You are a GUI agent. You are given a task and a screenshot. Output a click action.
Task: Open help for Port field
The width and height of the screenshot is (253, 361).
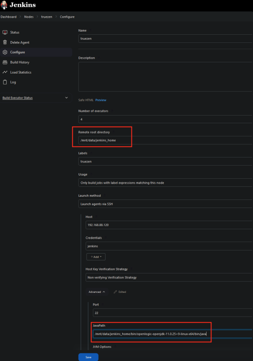[102, 304]
